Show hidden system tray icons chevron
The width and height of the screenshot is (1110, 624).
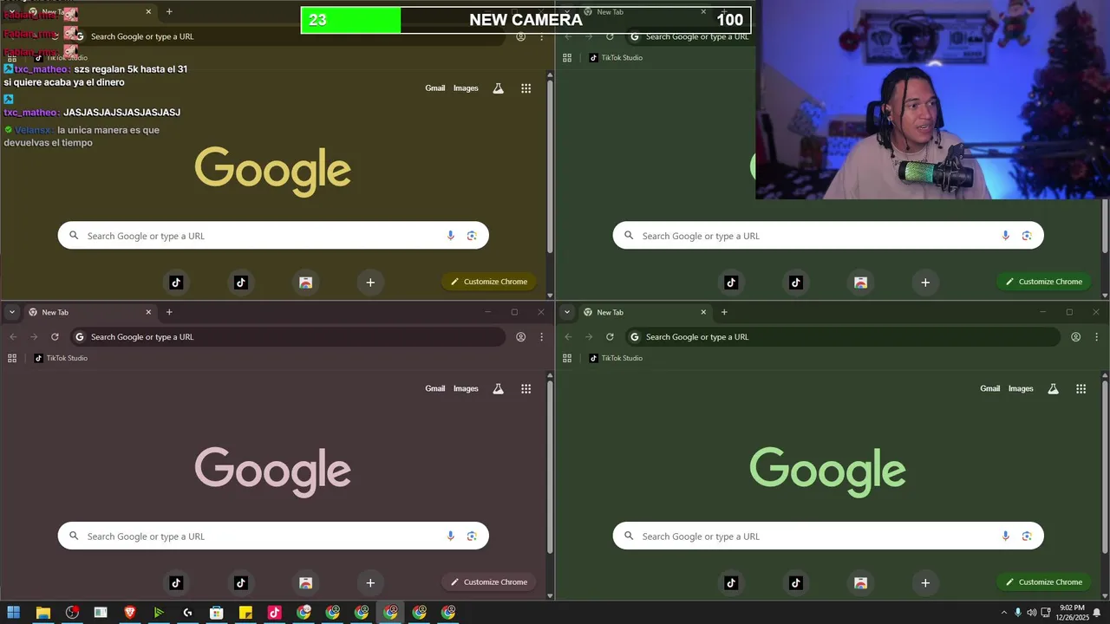click(1004, 613)
